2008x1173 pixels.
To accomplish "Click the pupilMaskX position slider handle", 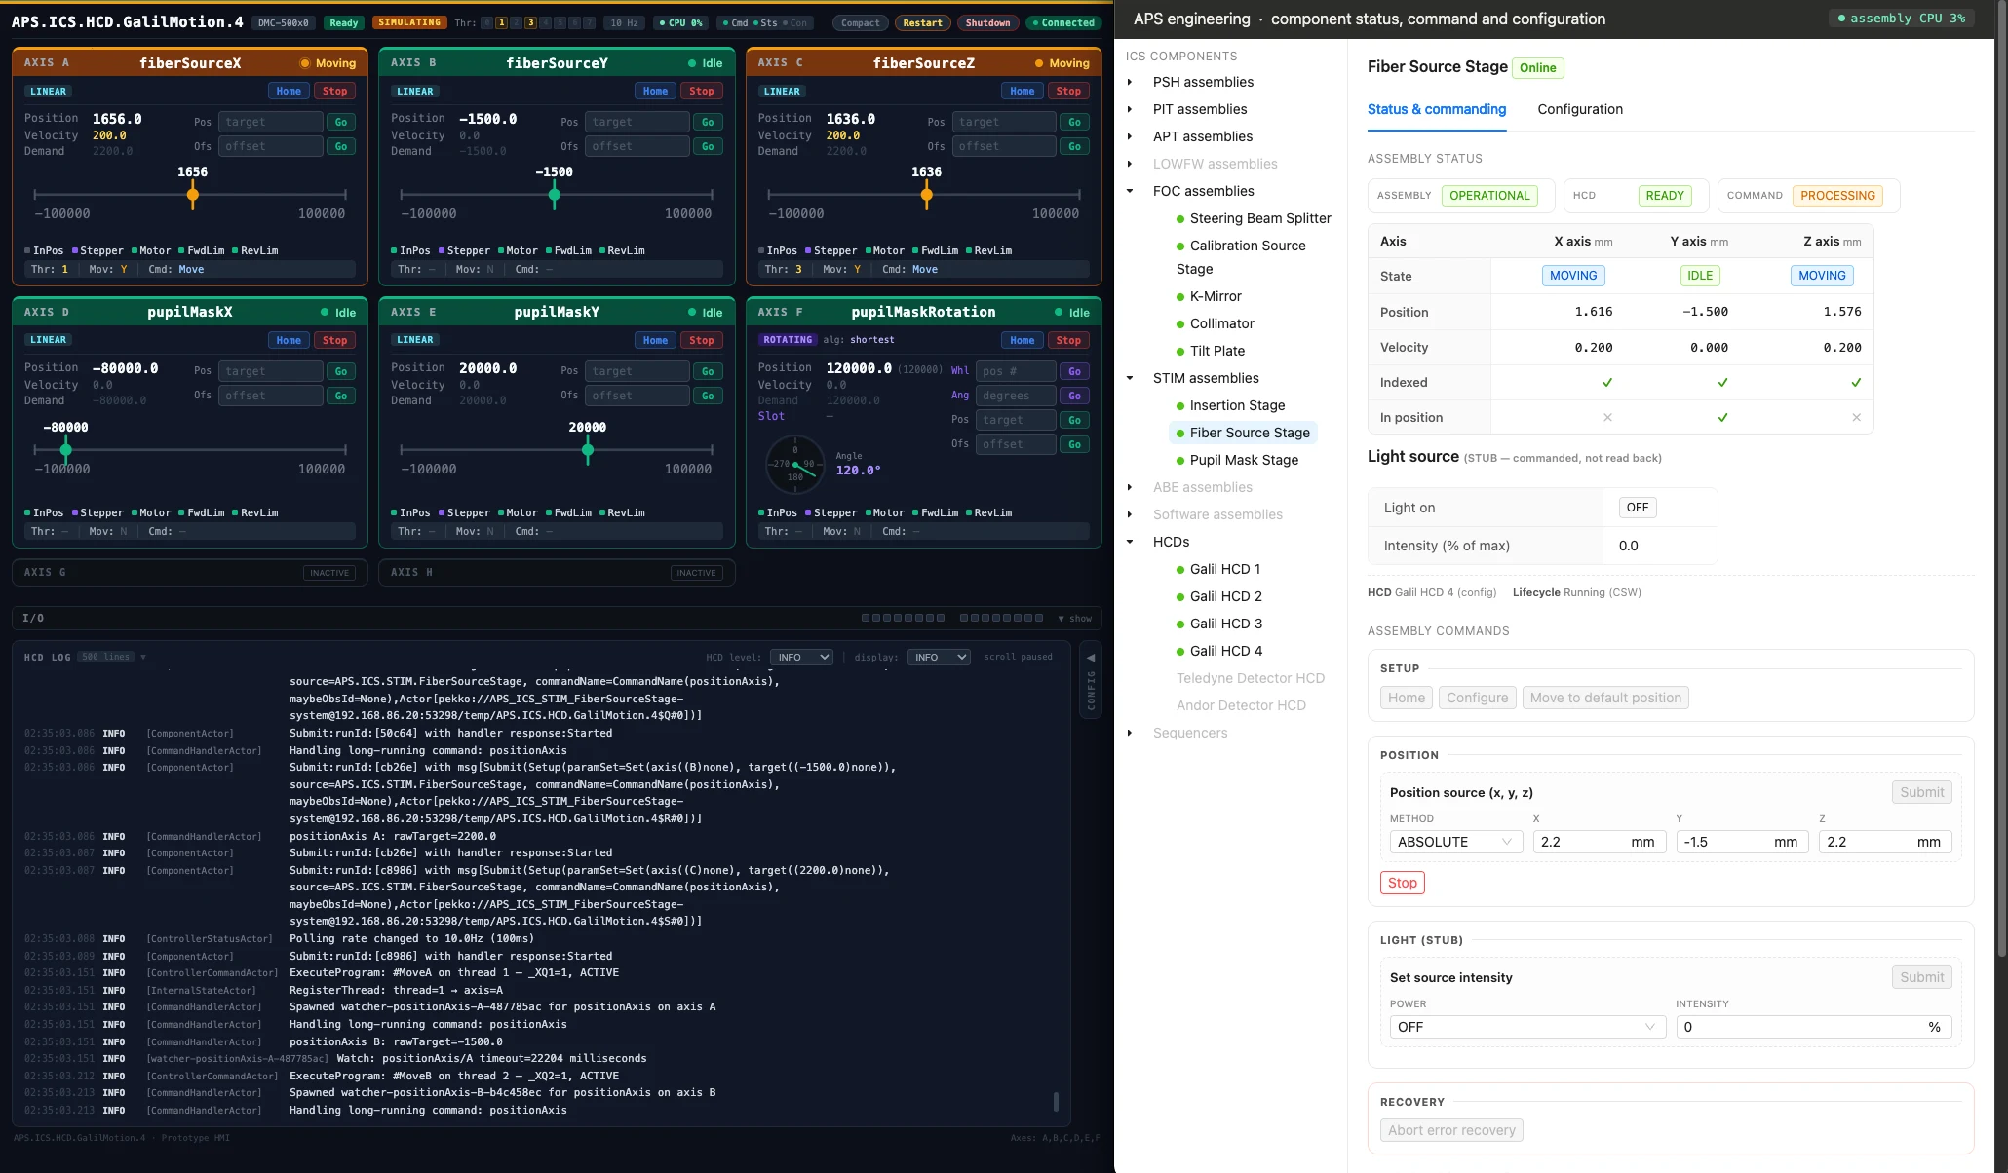I will coord(65,450).
